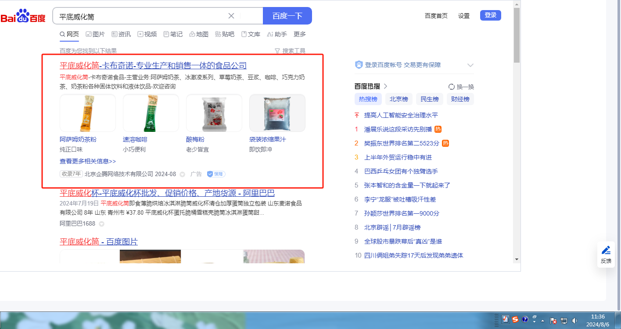Open the Action Center flag tray icon
The image size is (621, 329).
point(554,321)
